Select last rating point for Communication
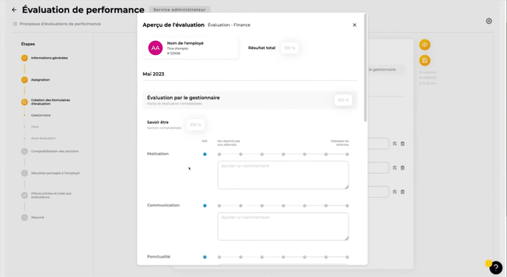507x277 pixels. (347, 206)
